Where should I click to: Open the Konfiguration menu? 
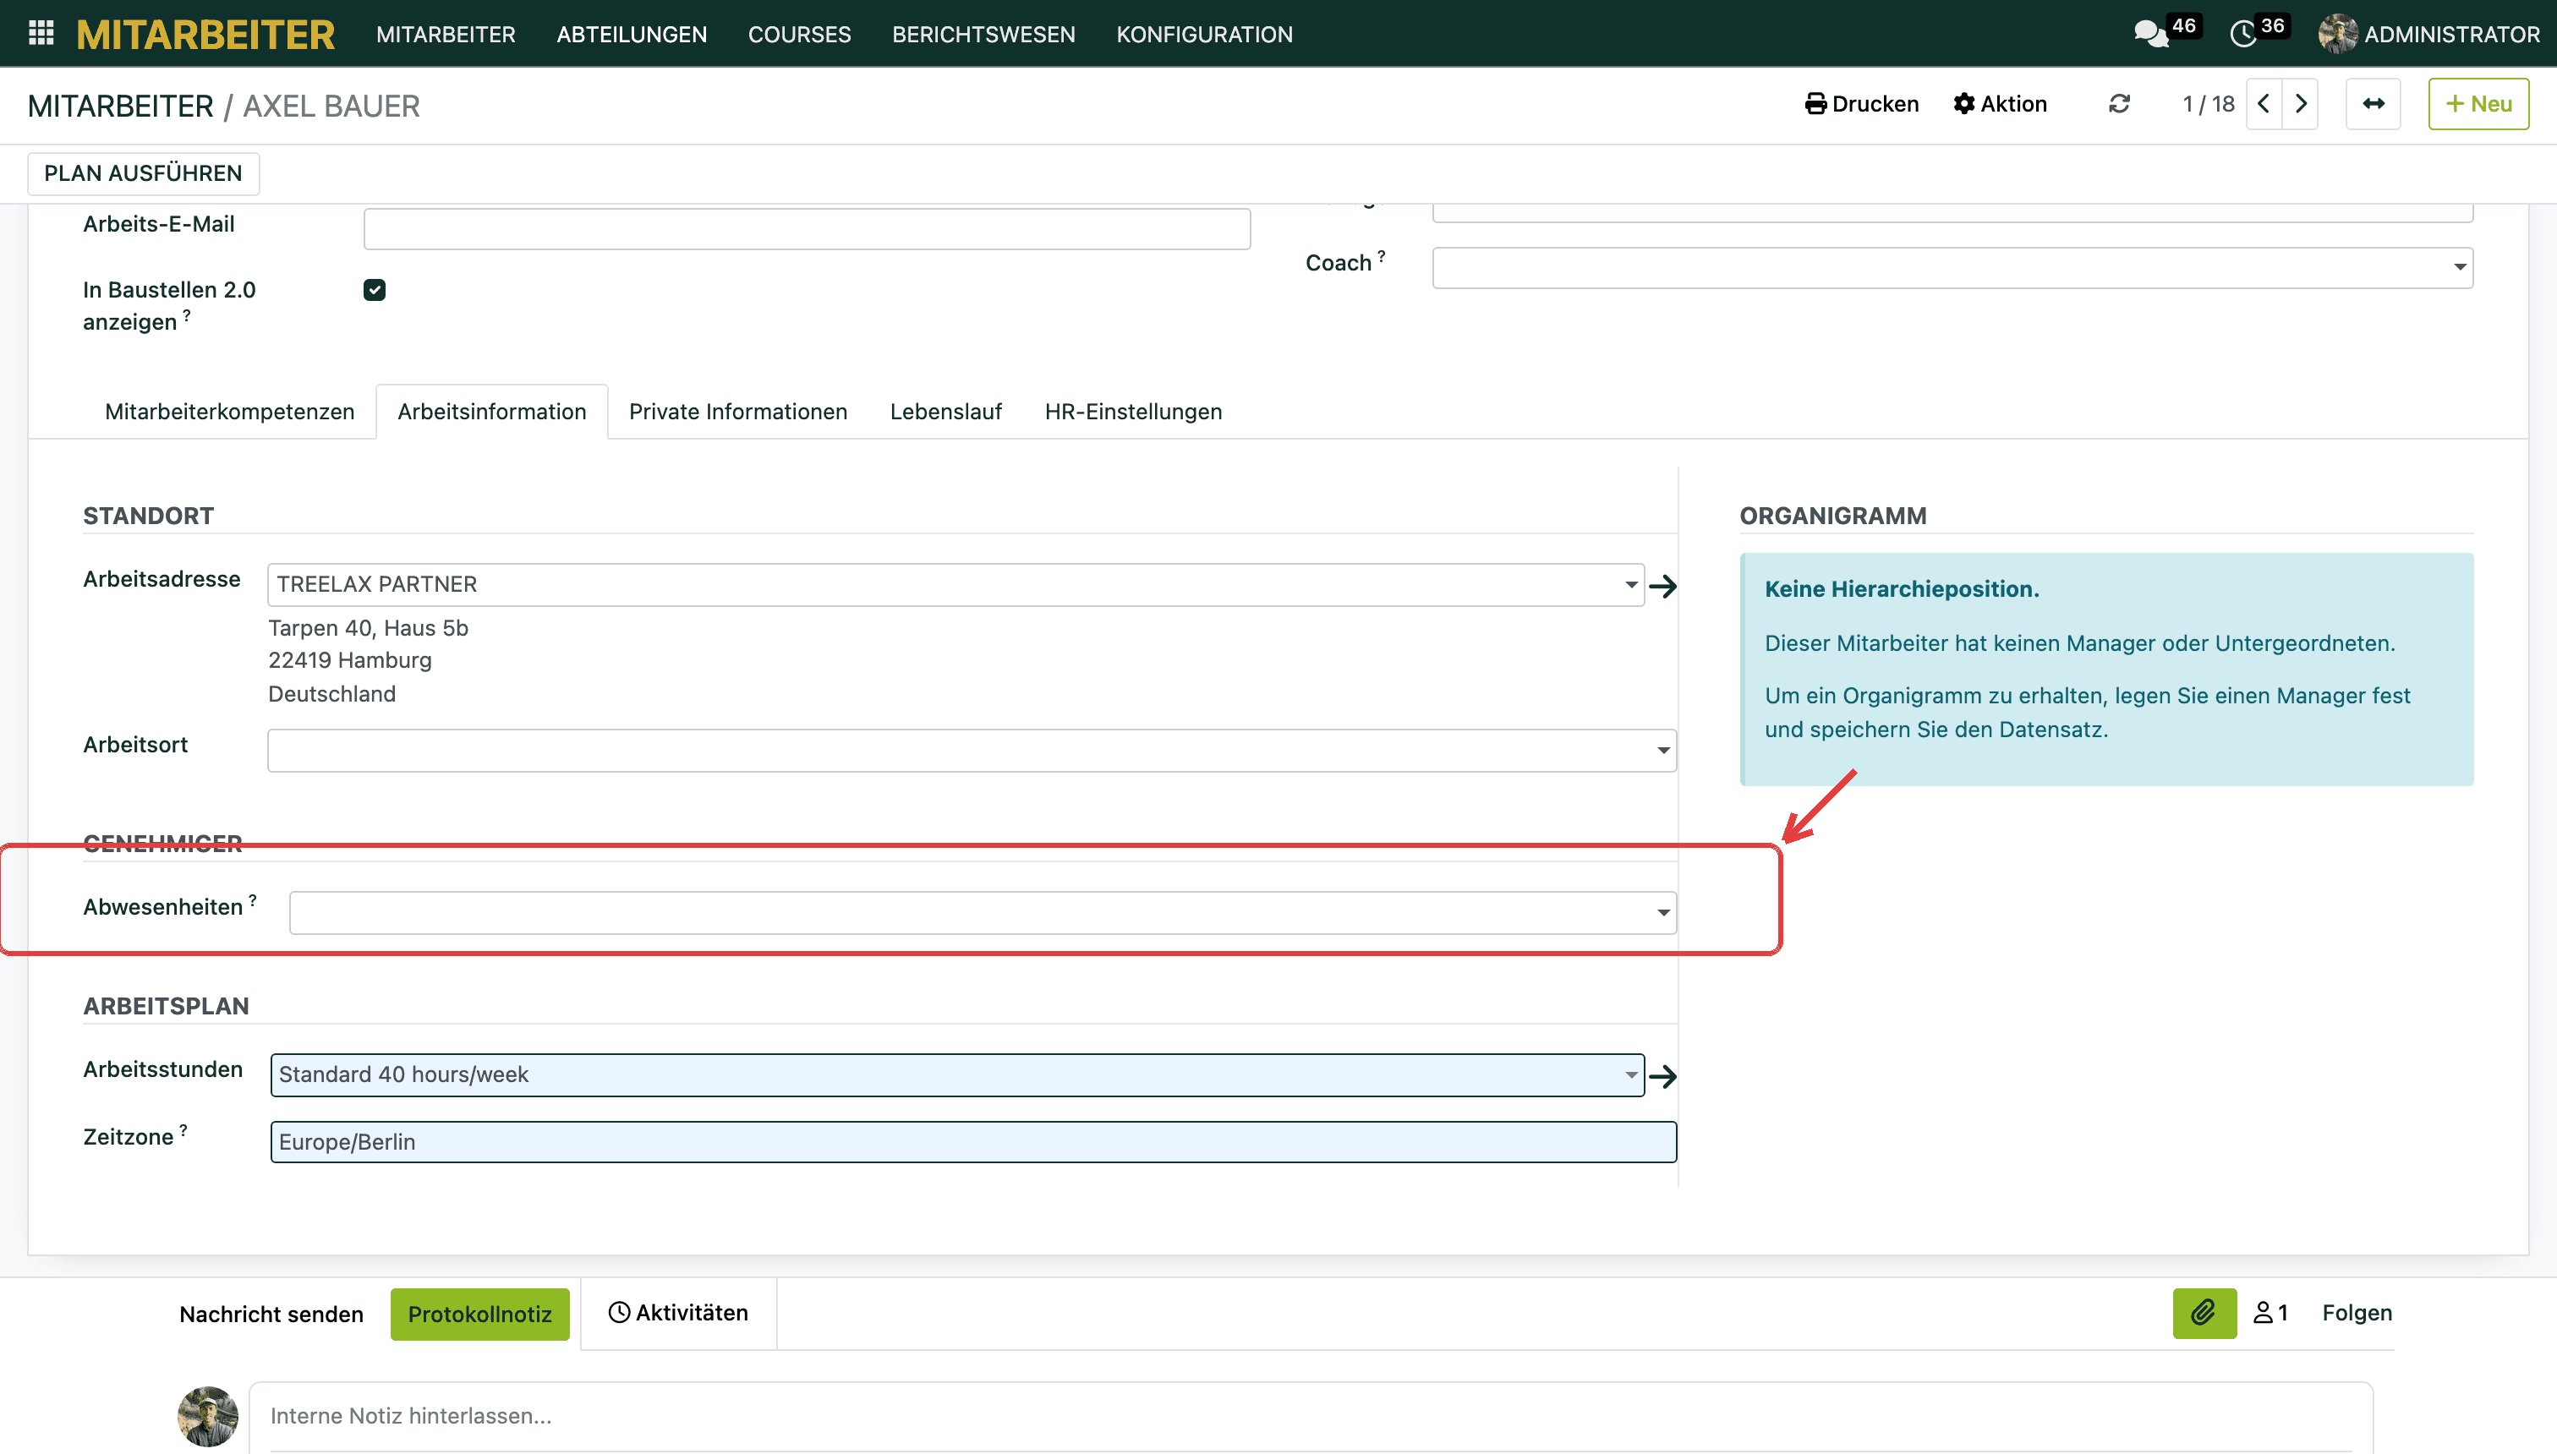[1205, 34]
